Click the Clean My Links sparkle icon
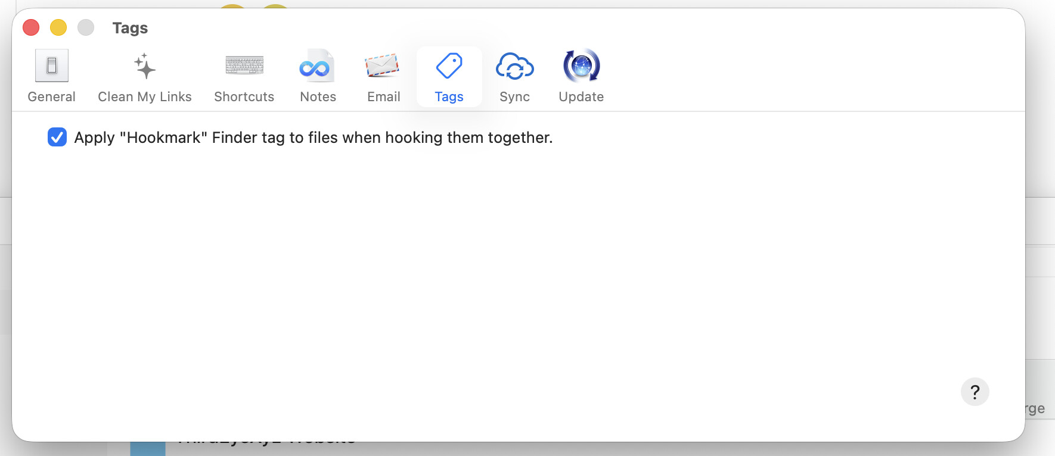The width and height of the screenshot is (1055, 456). pyautogui.click(x=145, y=66)
